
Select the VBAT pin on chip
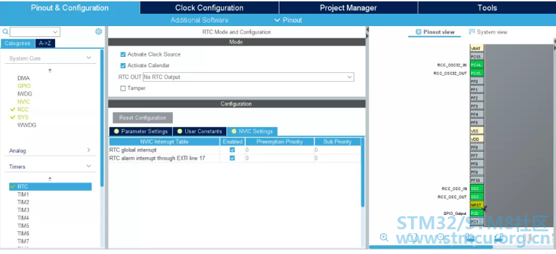coord(477,48)
